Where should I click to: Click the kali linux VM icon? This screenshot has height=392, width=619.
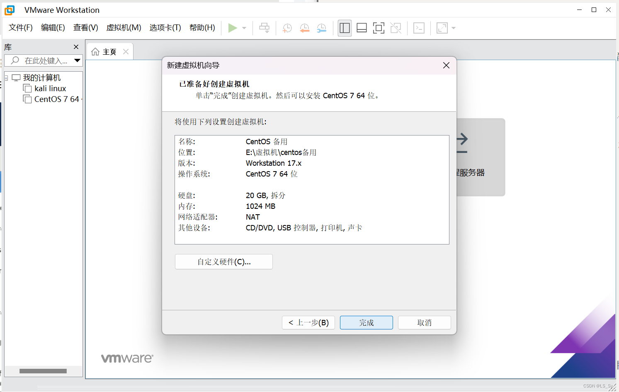[27, 88]
